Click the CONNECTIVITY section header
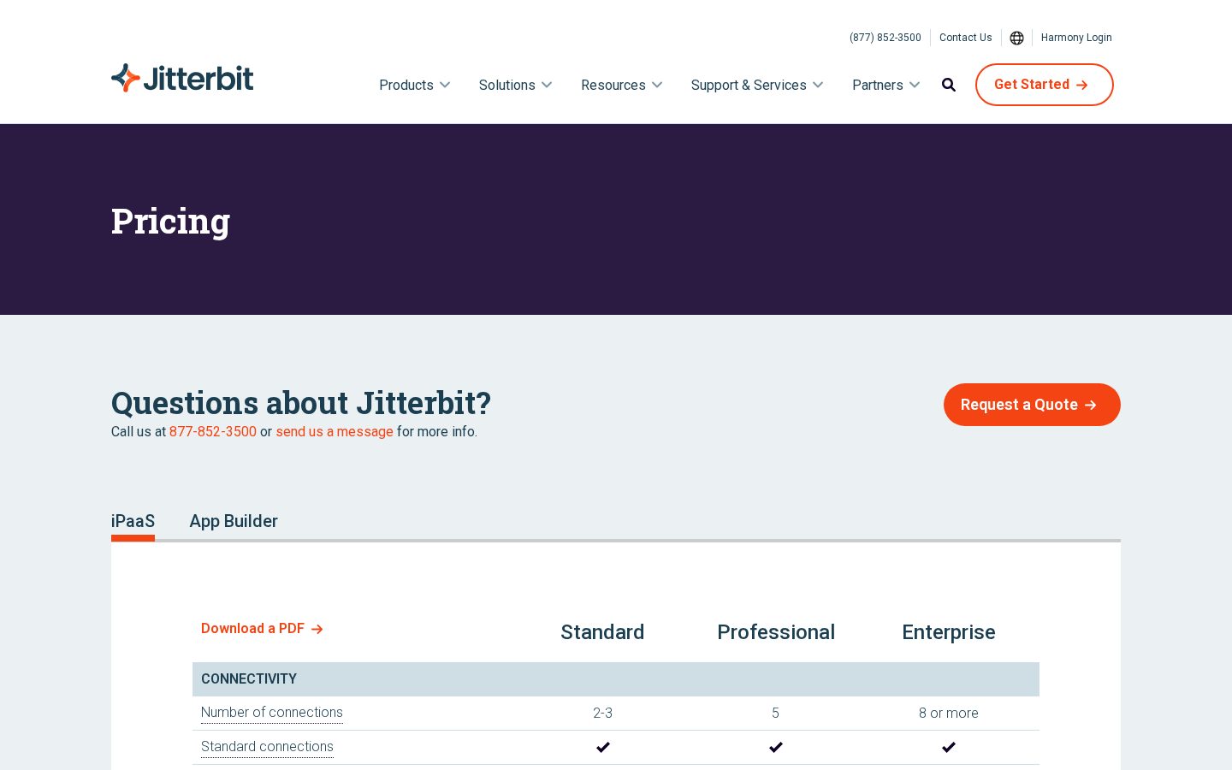The height and width of the screenshot is (770, 1232). [x=616, y=679]
